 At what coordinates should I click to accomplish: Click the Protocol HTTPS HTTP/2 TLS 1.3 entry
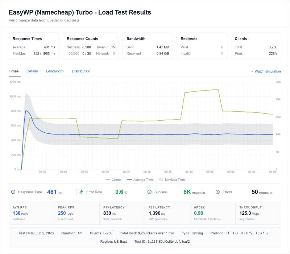click(239, 233)
